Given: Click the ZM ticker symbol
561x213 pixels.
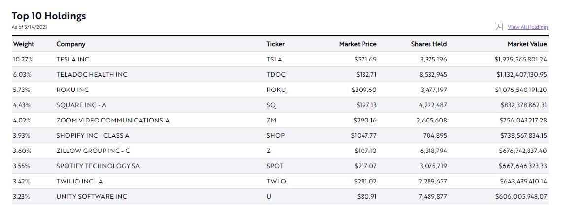Looking at the screenshot, I should tap(271, 121).
